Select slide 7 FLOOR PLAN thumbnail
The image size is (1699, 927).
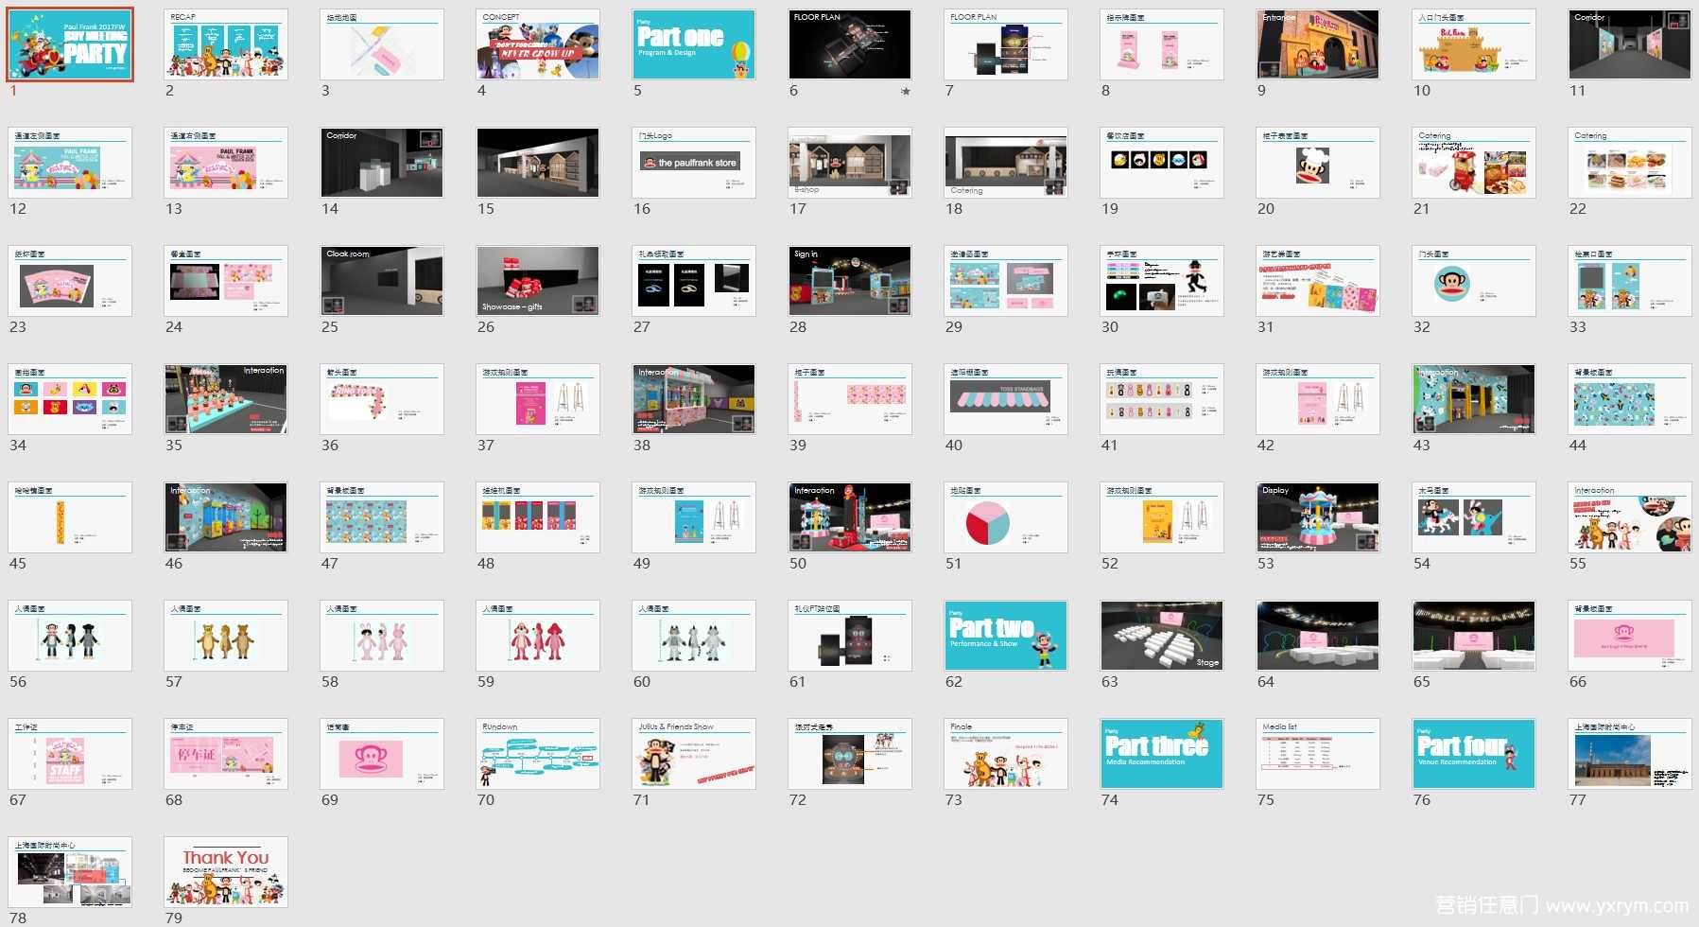coord(1006,44)
